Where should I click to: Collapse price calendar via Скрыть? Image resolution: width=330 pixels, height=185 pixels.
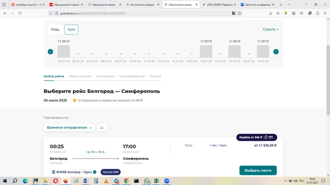pos(271,30)
